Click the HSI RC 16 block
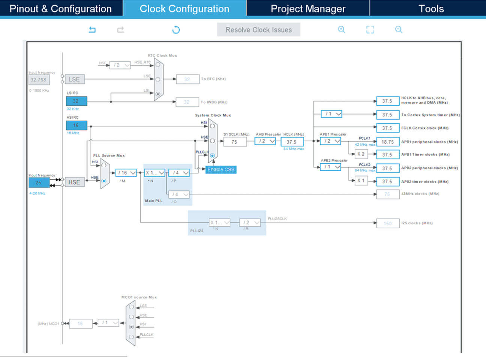This screenshot has height=357, width=486. click(76, 125)
